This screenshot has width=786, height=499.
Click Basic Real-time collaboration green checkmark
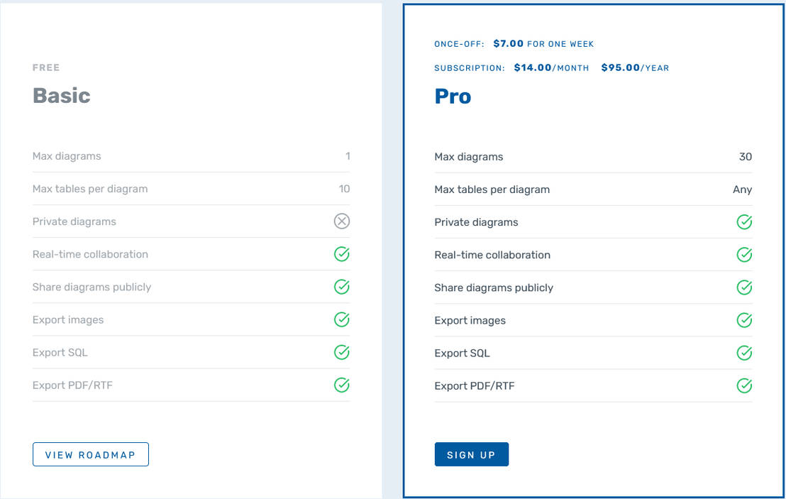(x=342, y=254)
